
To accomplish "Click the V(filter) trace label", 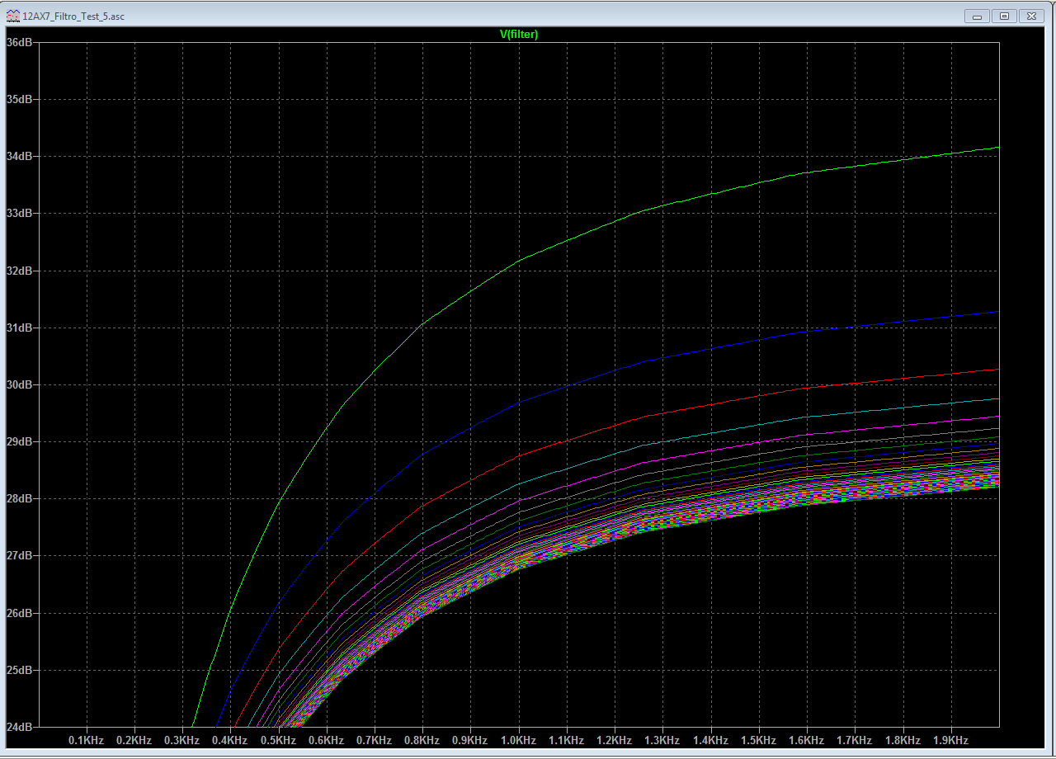I will click(x=519, y=34).
